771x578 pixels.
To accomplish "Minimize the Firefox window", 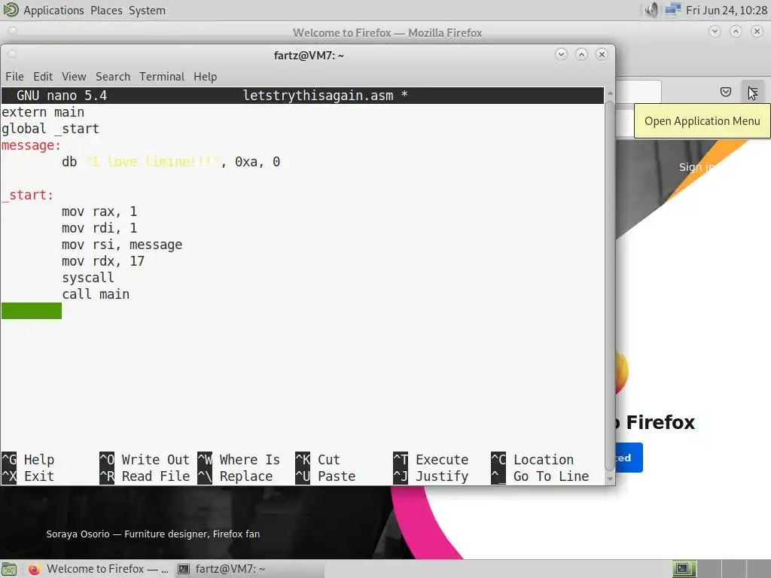I will coord(715,32).
